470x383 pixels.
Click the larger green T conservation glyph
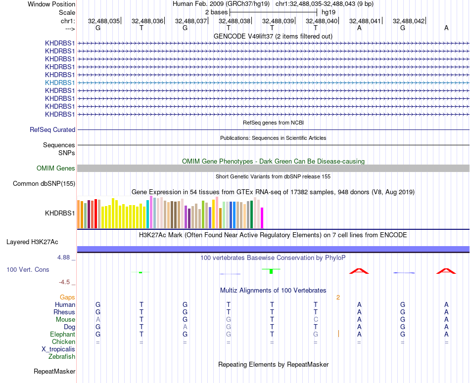click(x=271, y=271)
